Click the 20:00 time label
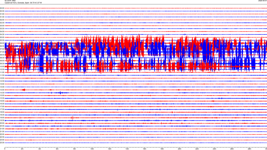The width and height of the screenshot is (267, 150). pos(2,123)
